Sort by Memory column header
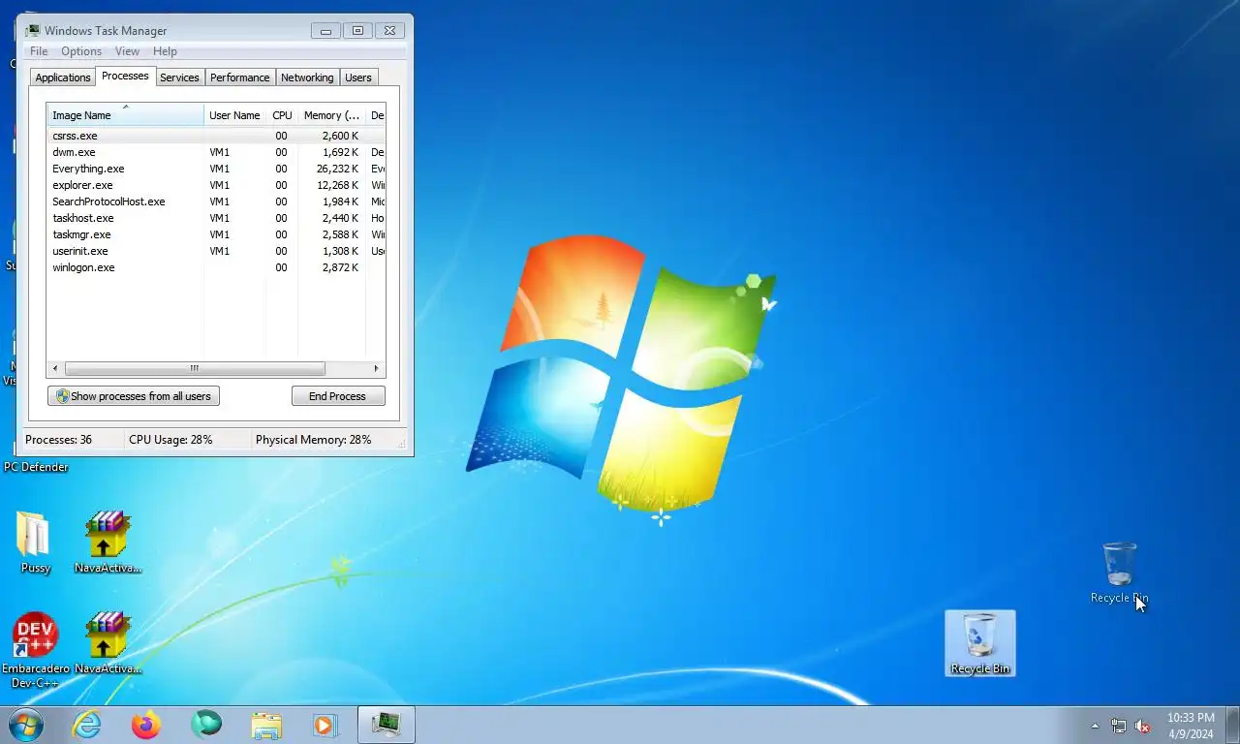The image size is (1240, 744). 331,115
